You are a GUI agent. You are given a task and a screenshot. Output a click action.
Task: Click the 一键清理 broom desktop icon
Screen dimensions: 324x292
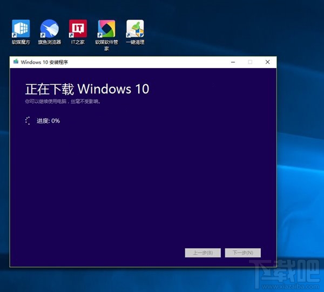[135, 29]
